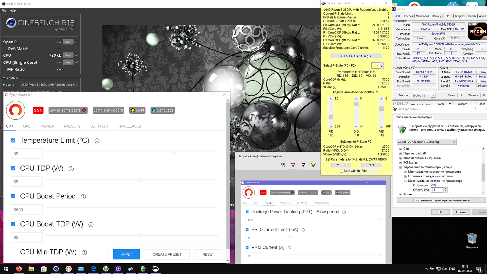487x274 pixels.
Task: Click Восстановить параметры по умолчанию button
Action: pyautogui.click(x=441, y=200)
